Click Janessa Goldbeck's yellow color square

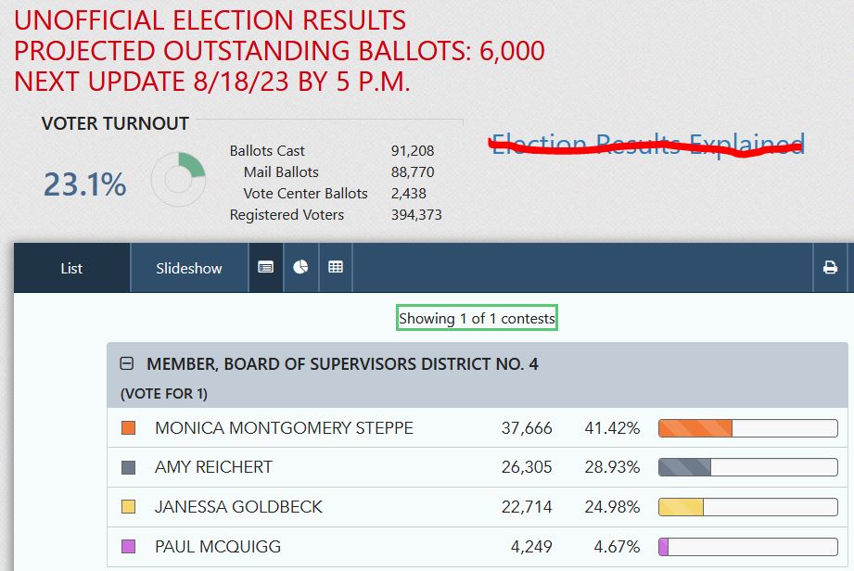pos(129,507)
